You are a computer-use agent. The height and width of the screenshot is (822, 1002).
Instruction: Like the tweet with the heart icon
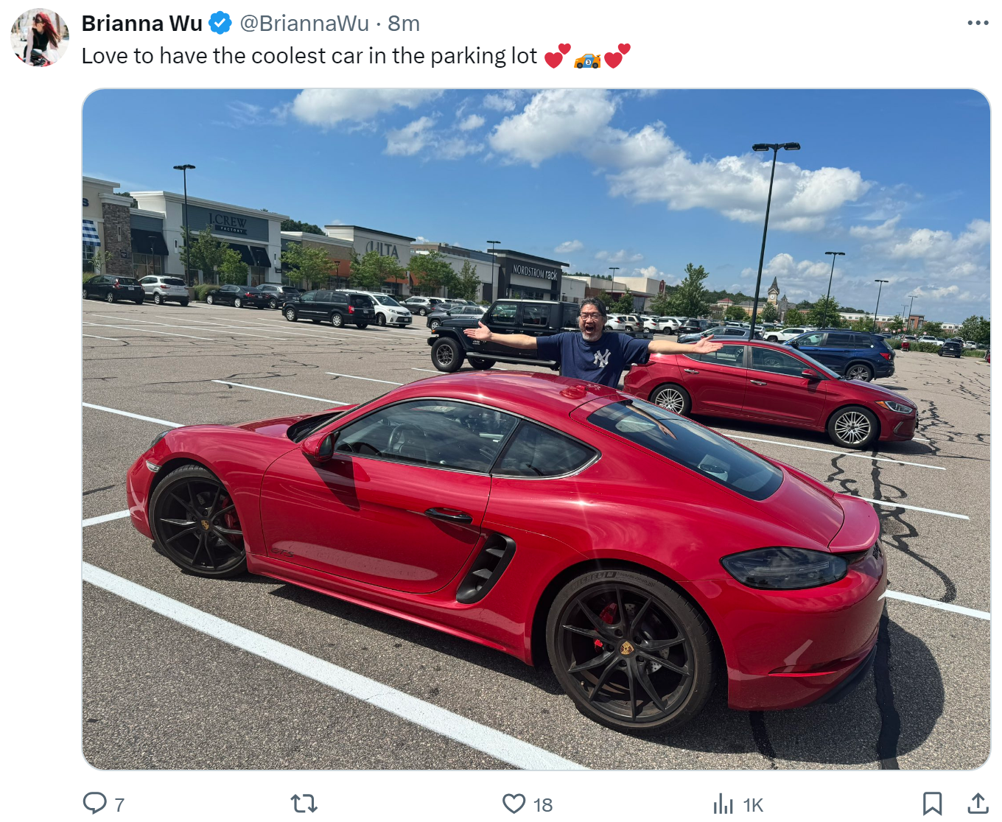pyautogui.click(x=514, y=804)
